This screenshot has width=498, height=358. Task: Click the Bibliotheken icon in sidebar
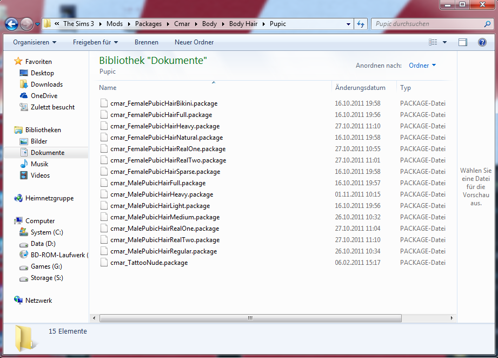tap(18, 130)
